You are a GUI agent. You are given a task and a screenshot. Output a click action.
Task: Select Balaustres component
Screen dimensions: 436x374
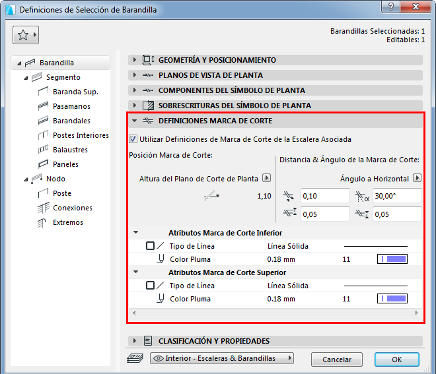(x=70, y=150)
